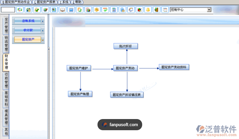Open the 固定资产维护 flowchart node
239x139 pixels.
[79, 68]
